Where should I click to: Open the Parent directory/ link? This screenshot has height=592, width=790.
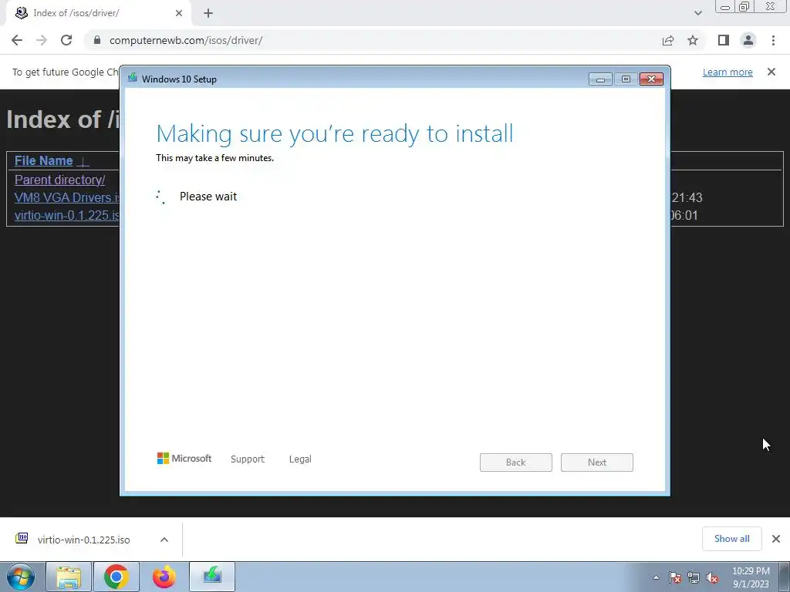[x=60, y=180]
